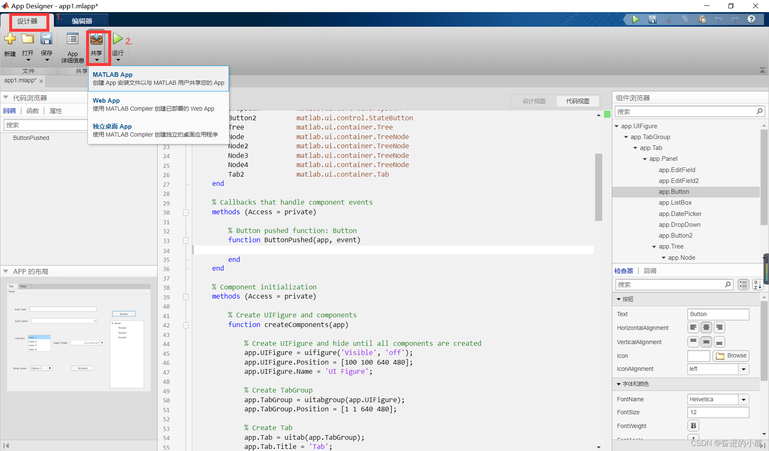The width and height of the screenshot is (769, 451).
Task: Set vertical alignment to top
Action: (693, 342)
